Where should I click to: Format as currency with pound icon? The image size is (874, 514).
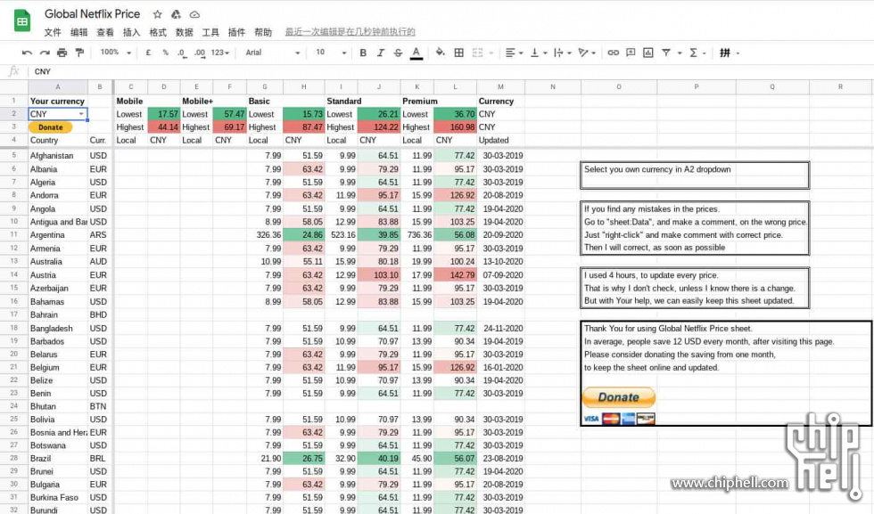(x=148, y=53)
